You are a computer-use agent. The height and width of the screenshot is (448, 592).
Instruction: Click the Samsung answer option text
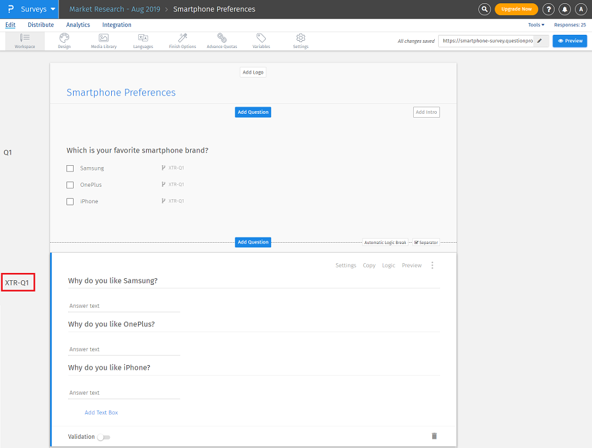(92, 168)
